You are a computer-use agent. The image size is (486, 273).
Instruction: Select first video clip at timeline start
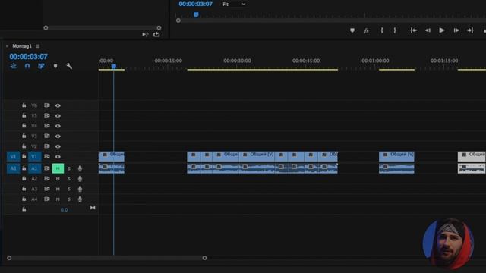tap(112, 156)
